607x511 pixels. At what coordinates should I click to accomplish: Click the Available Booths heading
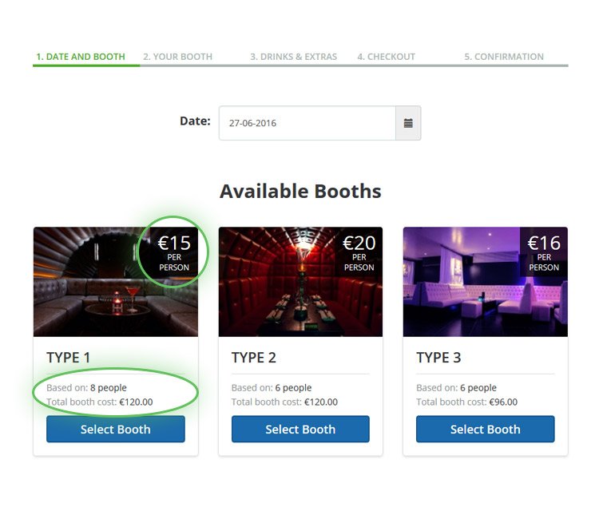coord(300,191)
